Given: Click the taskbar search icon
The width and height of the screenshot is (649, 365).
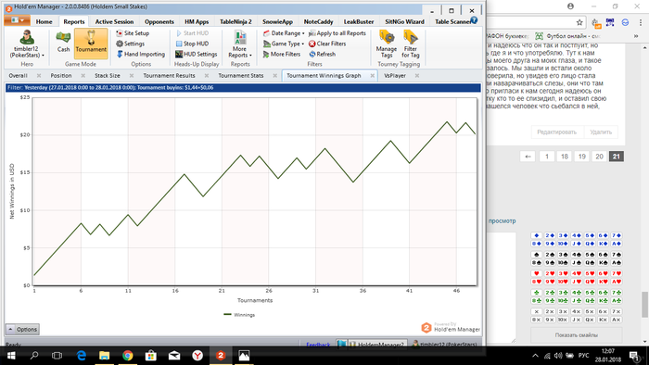Looking at the screenshot, I should (x=34, y=356).
